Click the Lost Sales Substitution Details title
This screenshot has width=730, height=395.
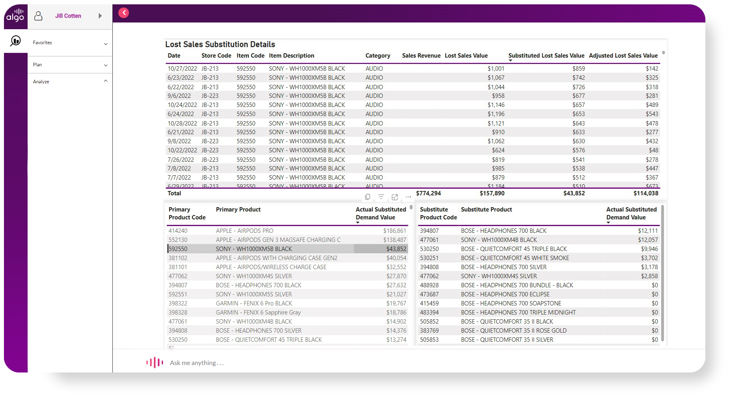click(220, 45)
